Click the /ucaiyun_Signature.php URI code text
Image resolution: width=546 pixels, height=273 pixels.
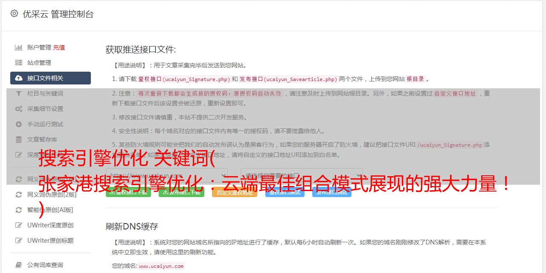[450, 145]
